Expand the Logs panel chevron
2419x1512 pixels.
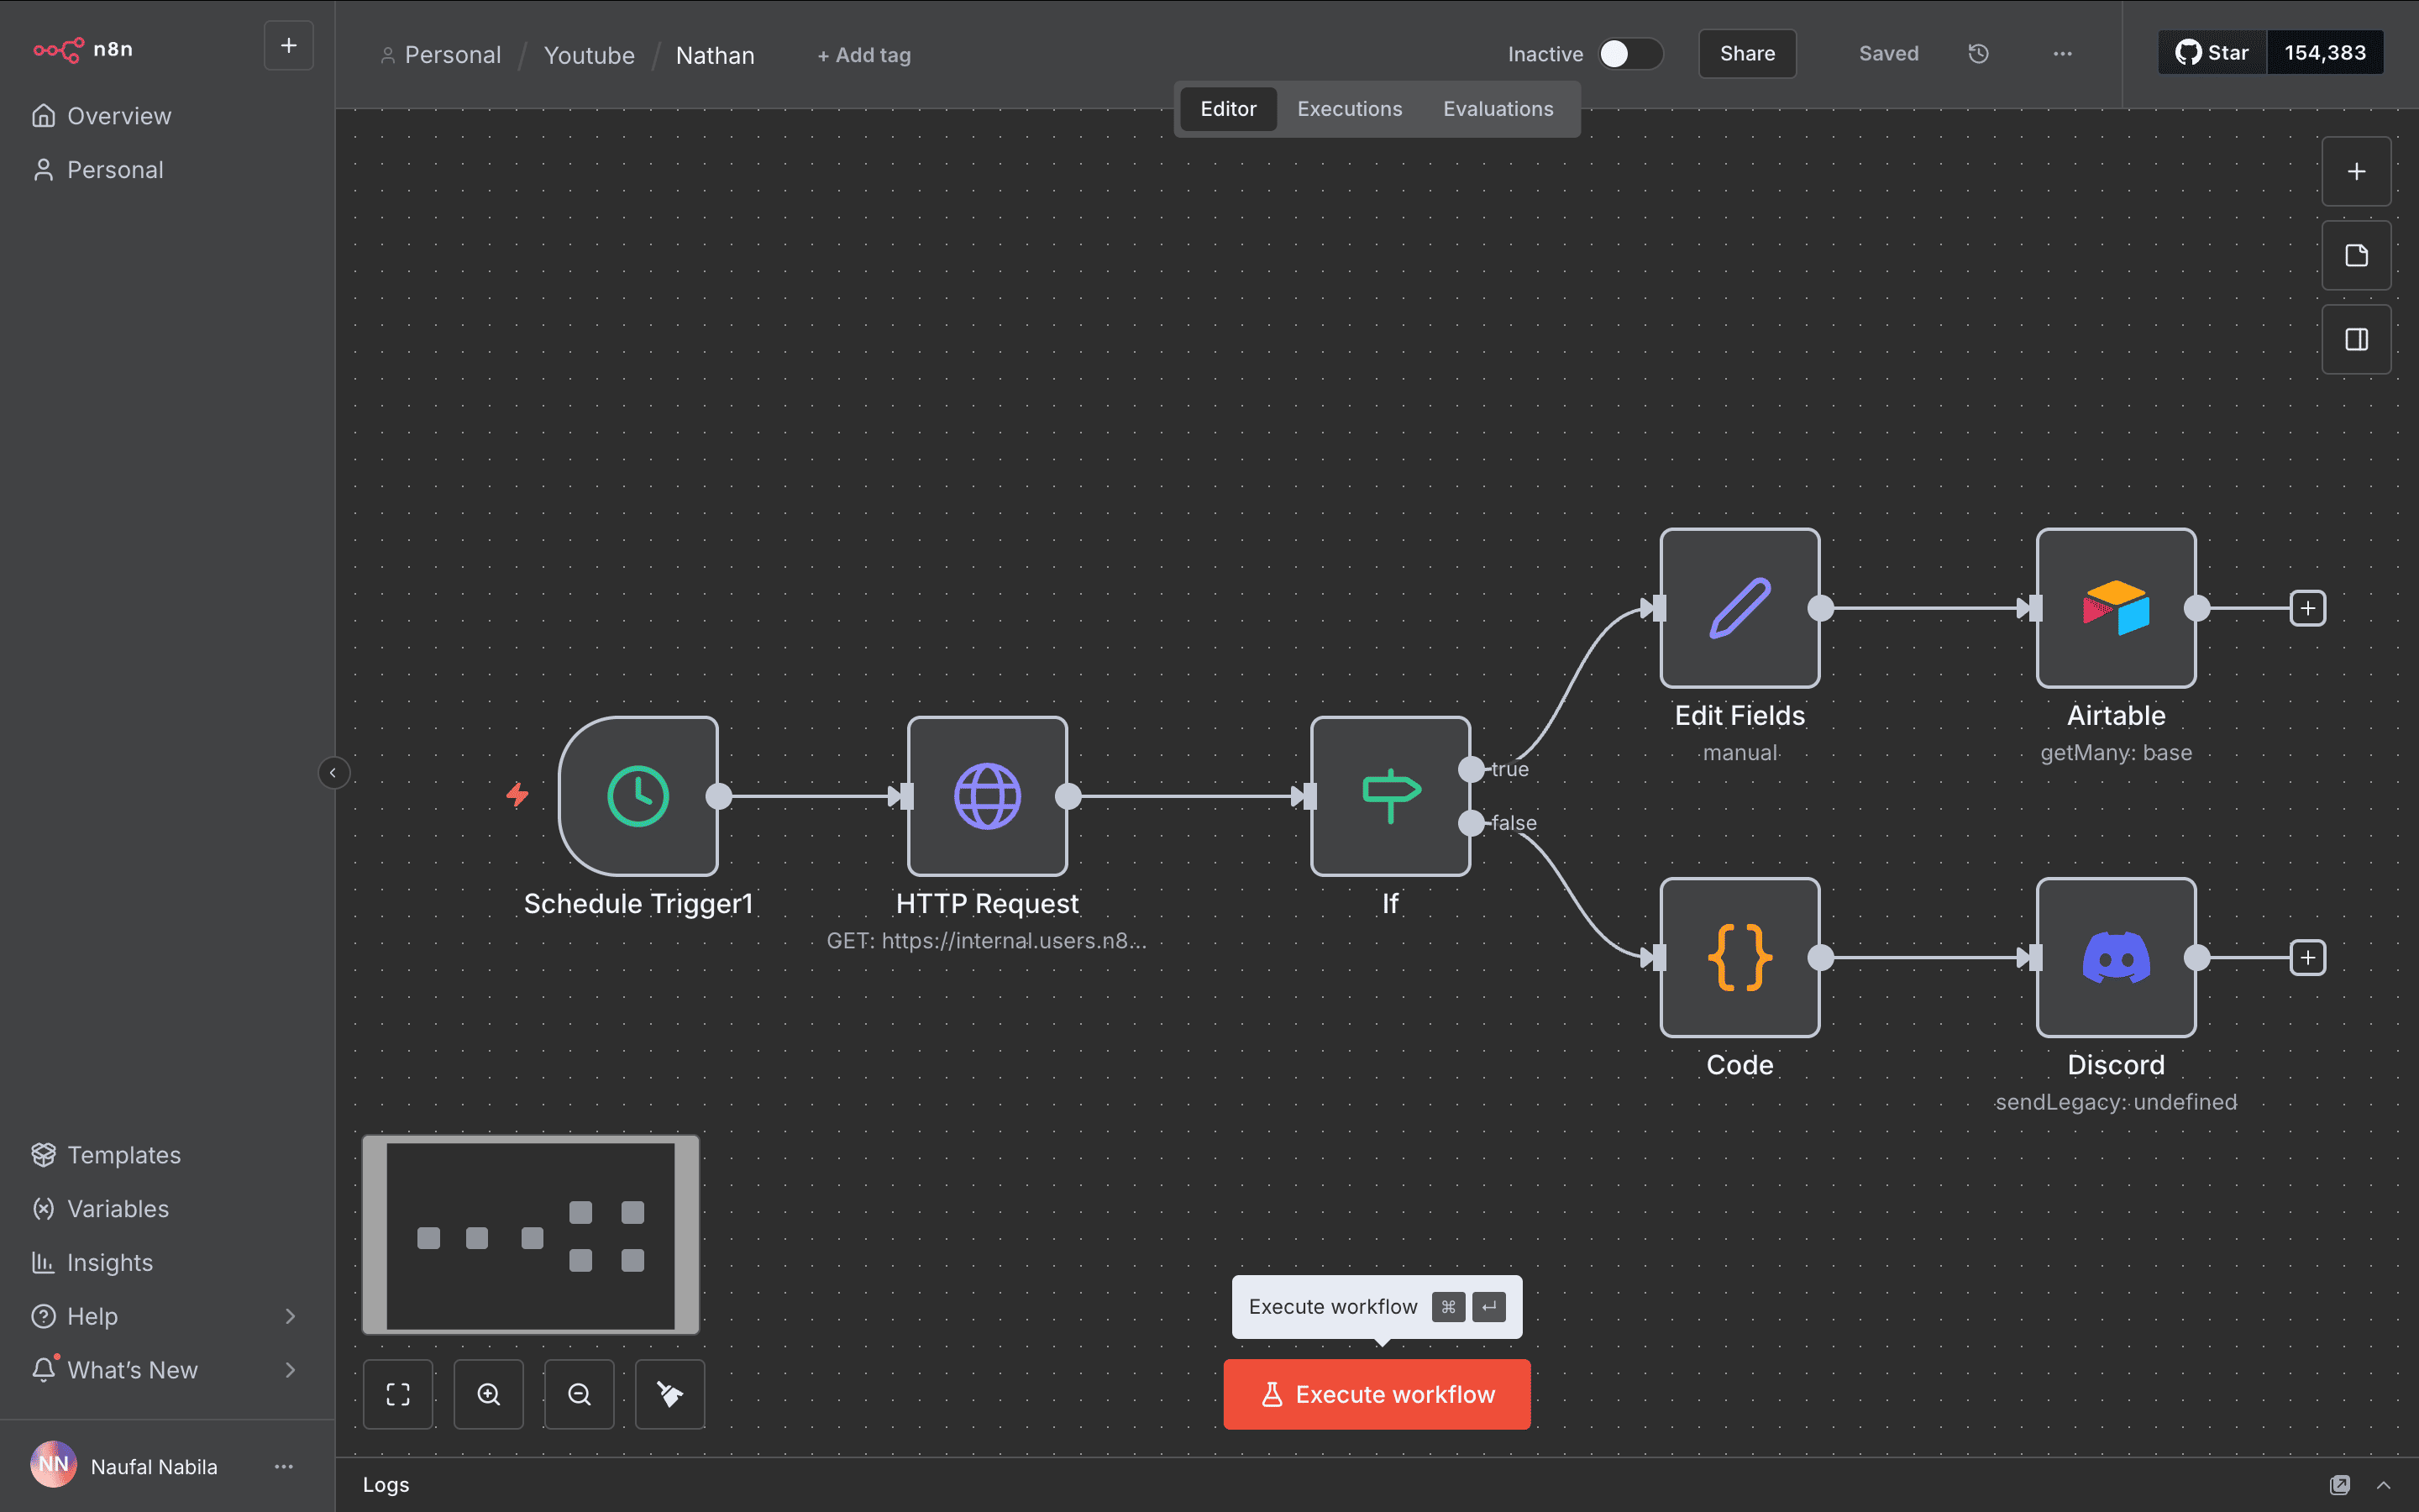2384,1485
